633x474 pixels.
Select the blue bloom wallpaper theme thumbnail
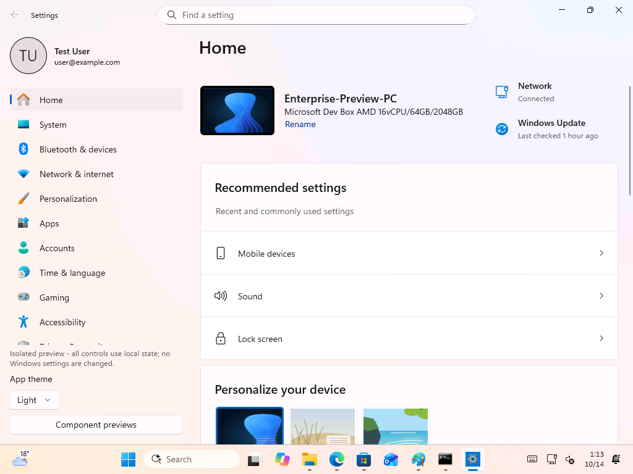click(x=250, y=426)
